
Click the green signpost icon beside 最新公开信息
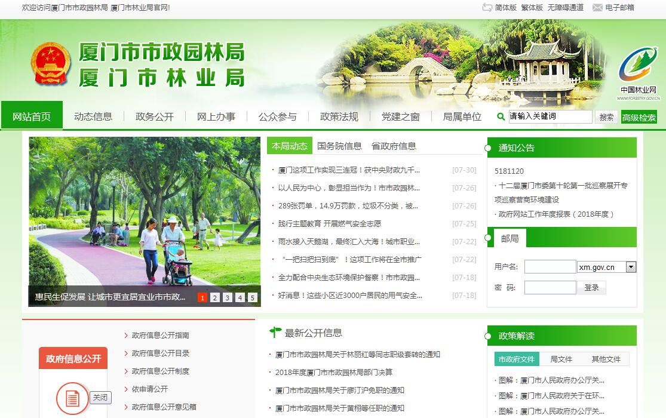coord(275,332)
